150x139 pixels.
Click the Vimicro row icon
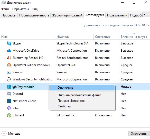(x=9, y=72)
